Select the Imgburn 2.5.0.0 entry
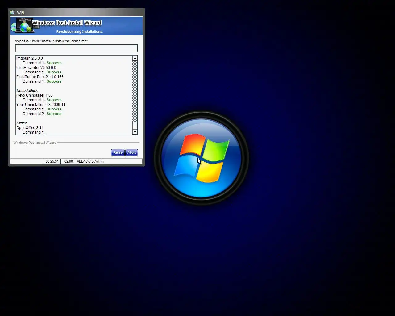 [30, 58]
